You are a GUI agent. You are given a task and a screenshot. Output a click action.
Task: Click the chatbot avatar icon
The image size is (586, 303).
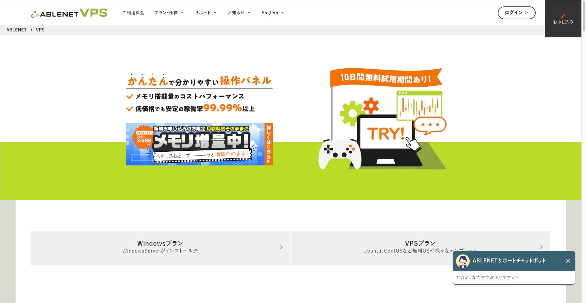point(462,261)
